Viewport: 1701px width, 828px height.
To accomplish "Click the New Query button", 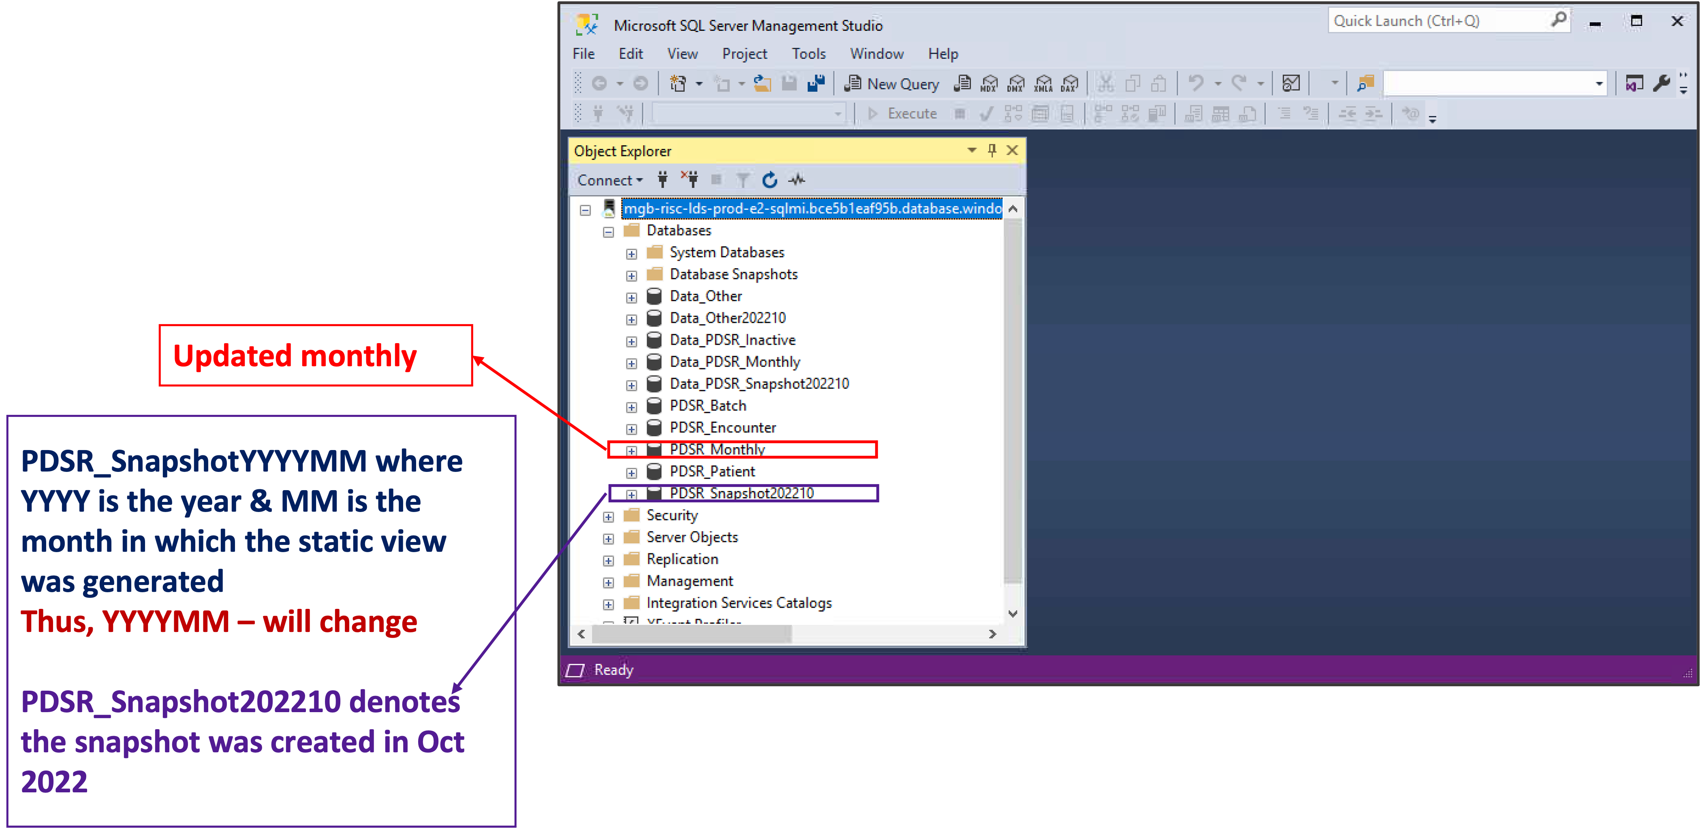I will click(x=891, y=84).
